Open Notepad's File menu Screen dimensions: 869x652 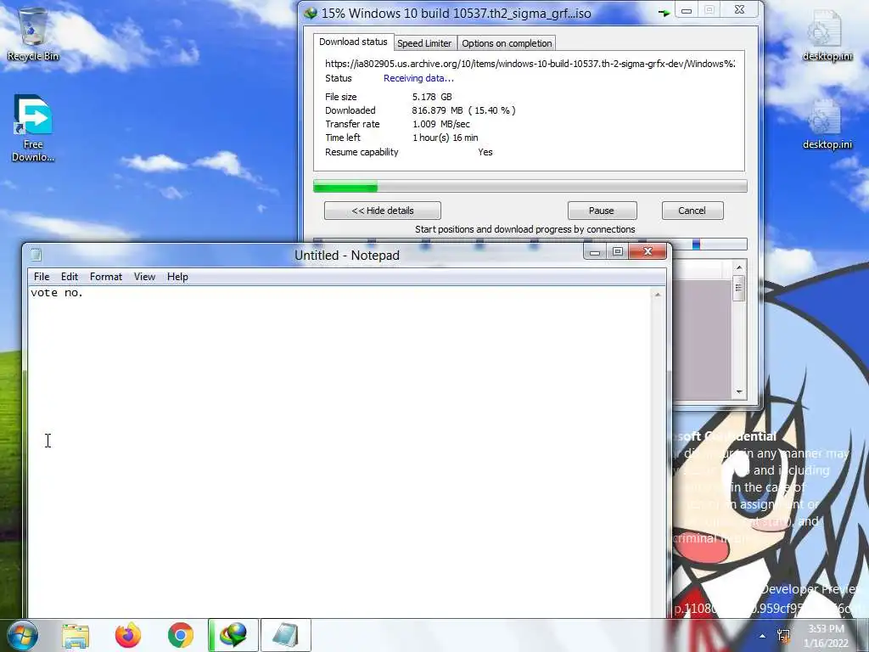pos(42,277)
